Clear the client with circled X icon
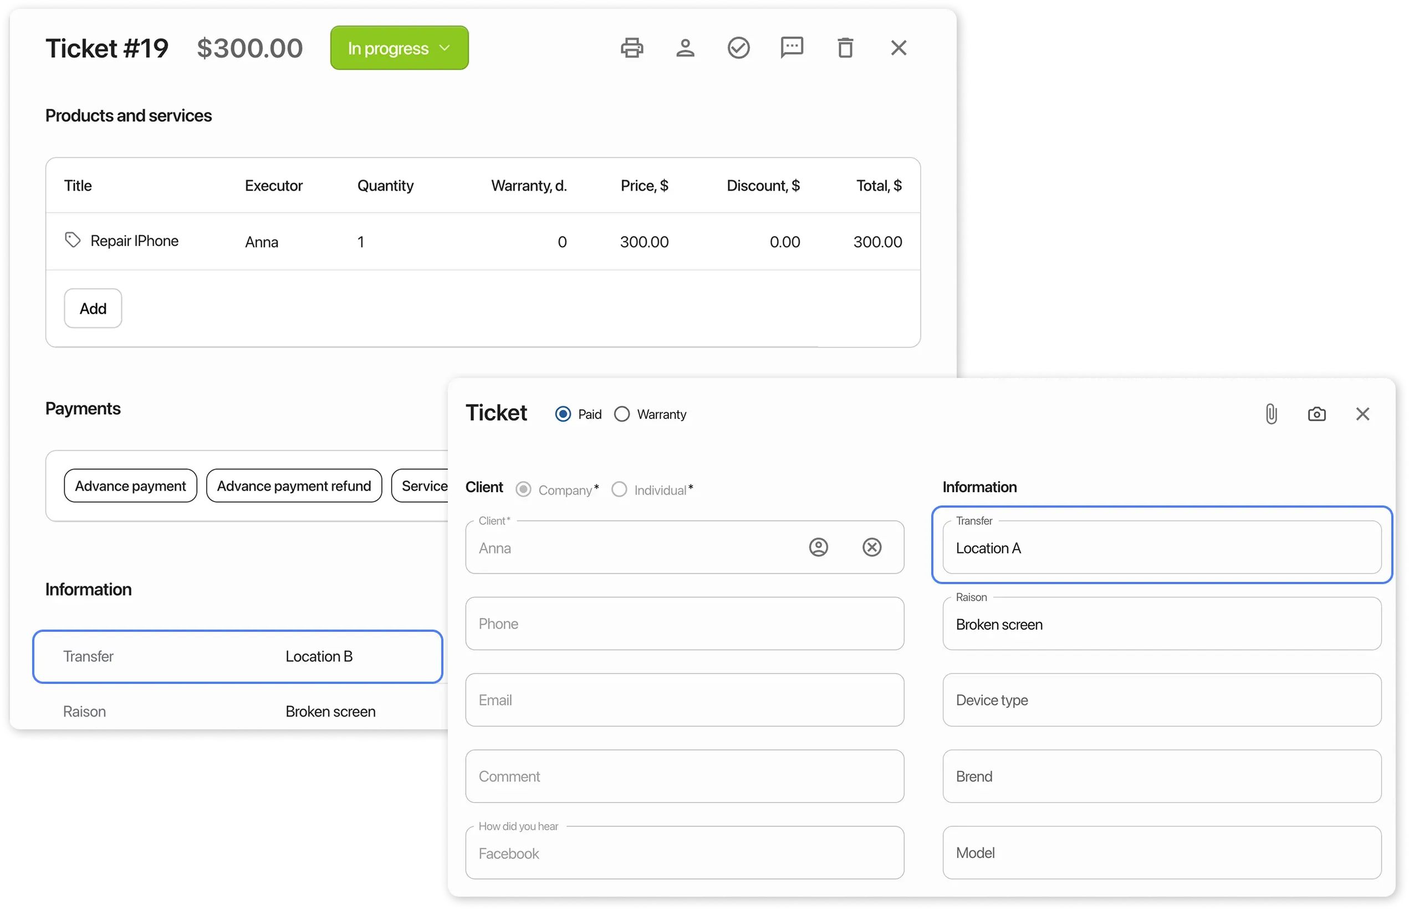Screen dimensions: 1409x910 pos(872,547)
